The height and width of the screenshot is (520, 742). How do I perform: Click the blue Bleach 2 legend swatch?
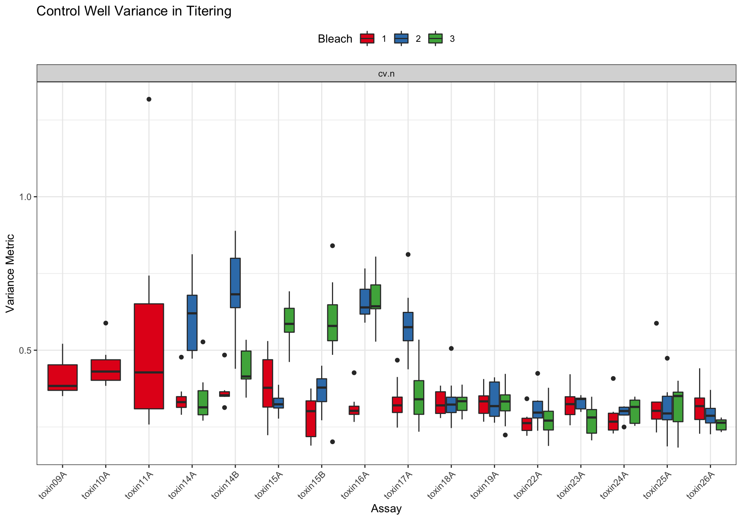click(x=401, y=39)
